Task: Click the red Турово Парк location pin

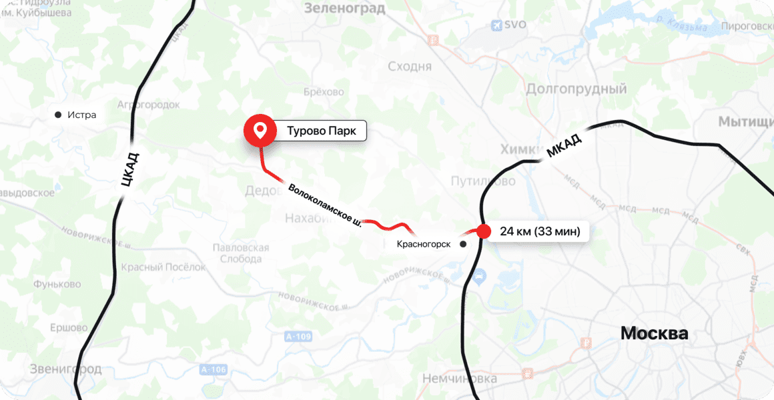Action: click(x=260, y=131)
